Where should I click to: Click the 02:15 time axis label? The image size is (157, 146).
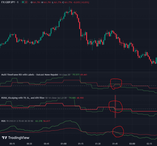[x=149, y=144]
